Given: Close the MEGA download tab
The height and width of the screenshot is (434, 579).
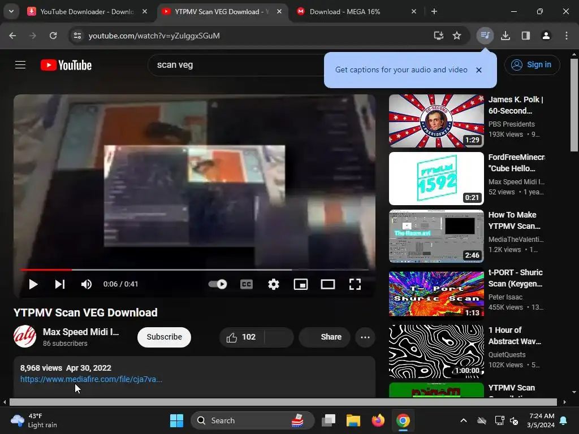Looking at the screenshot, I should point(413,11).
